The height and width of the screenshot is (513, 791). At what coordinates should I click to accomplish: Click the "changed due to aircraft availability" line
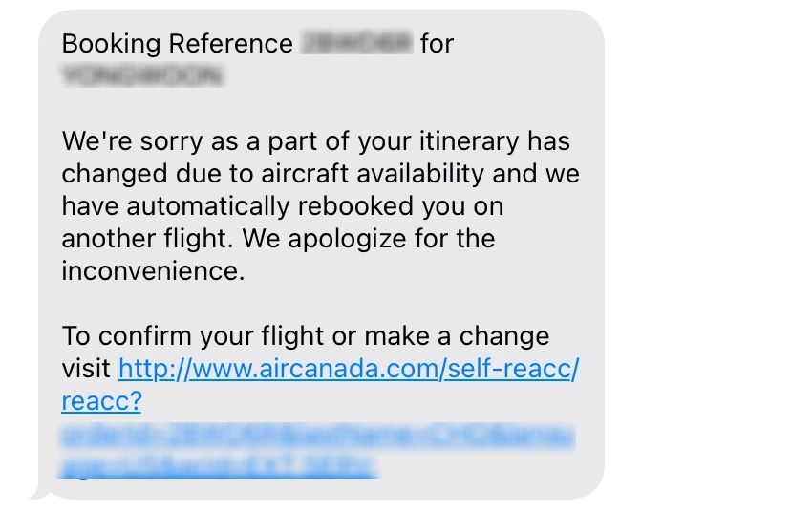click(x=321, y=174)
